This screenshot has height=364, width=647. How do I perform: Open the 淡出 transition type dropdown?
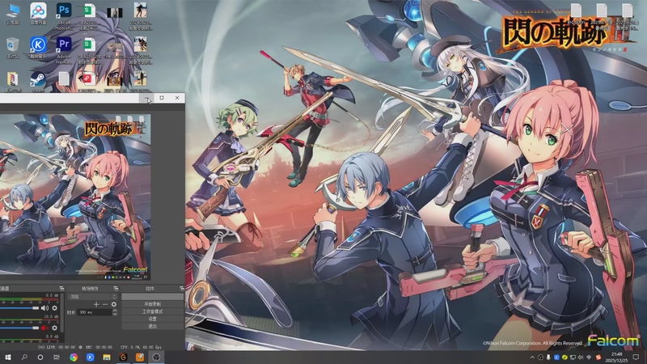(92, 297)
